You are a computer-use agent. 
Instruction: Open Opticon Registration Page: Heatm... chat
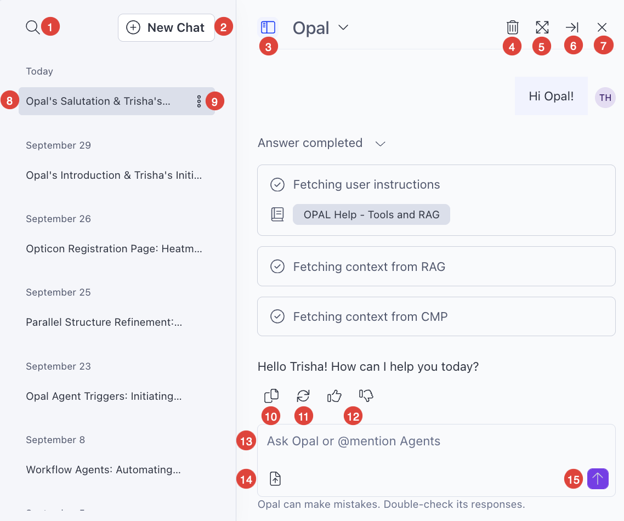point(114,249)
